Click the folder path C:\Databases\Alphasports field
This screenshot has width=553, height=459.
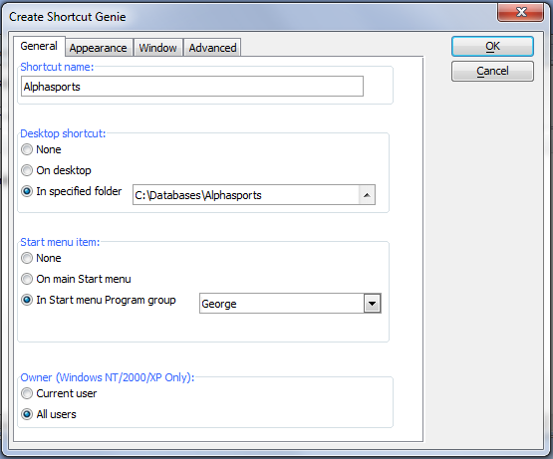pyautogui.click(x=246, y=194)
